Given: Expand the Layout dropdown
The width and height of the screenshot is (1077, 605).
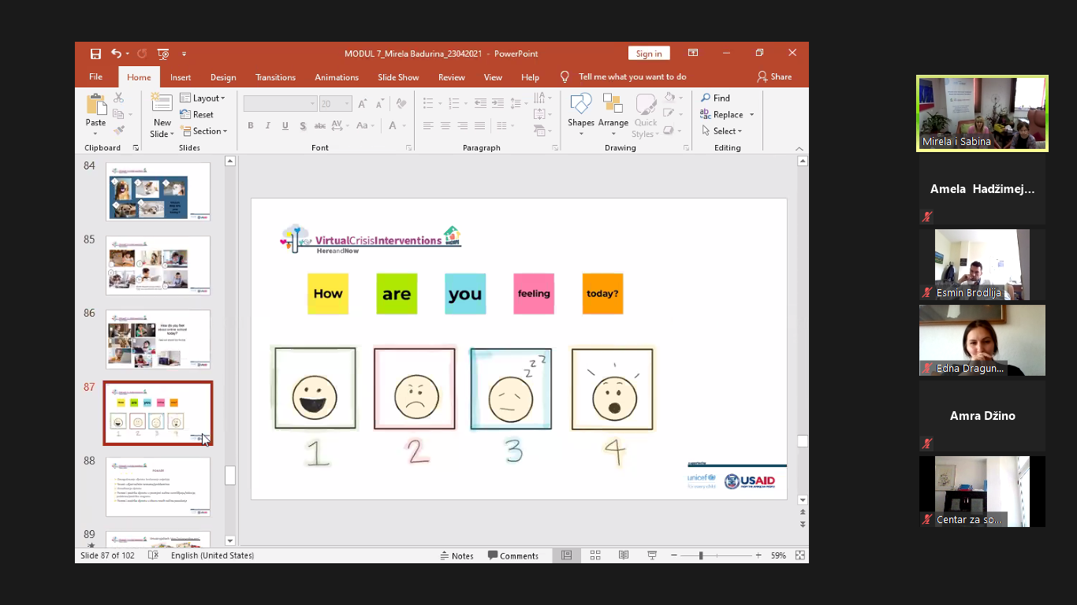Looking at the screenshot, I should click(x=203, y=98).
